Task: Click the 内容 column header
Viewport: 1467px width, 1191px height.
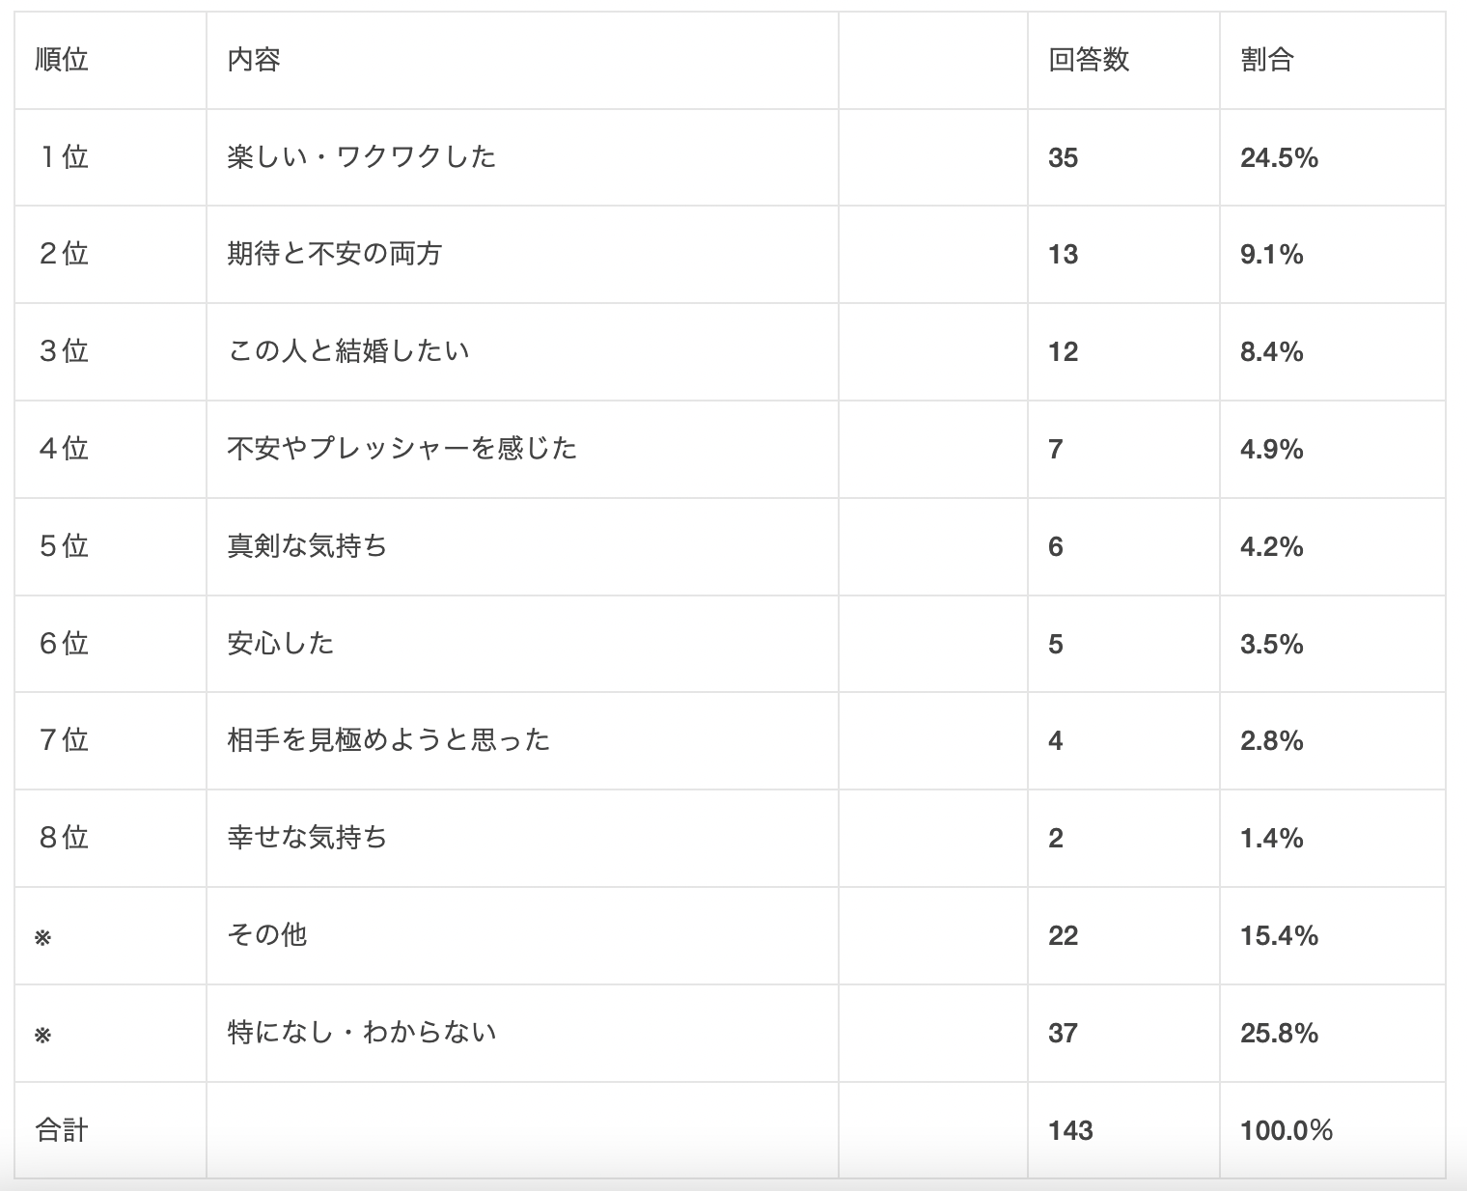Action: point(254,60)
